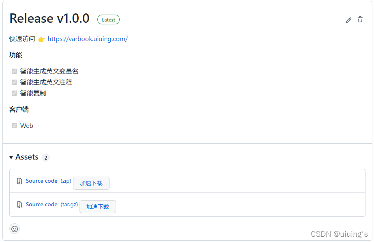Click 加速下载 next to the zip archive
The width and height of the screenshot is (374, 242).
[x=91, y=183]
